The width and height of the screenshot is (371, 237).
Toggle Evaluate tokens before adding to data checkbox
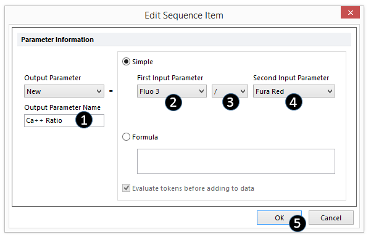coord(126,188)
